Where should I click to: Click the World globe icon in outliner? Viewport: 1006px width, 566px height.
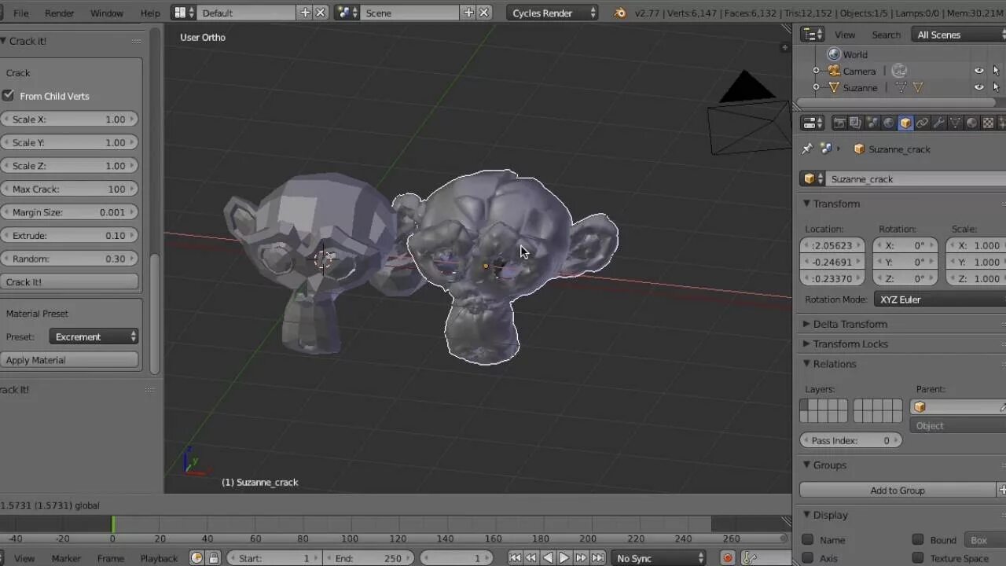(x=834, y=54)
